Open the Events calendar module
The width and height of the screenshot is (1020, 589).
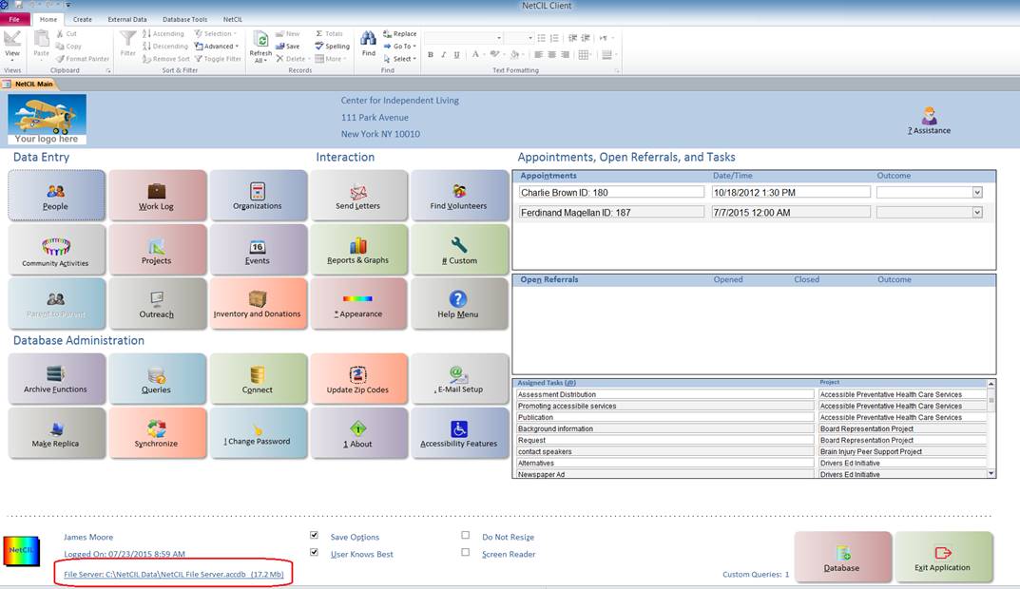click(x=258, y=250)
